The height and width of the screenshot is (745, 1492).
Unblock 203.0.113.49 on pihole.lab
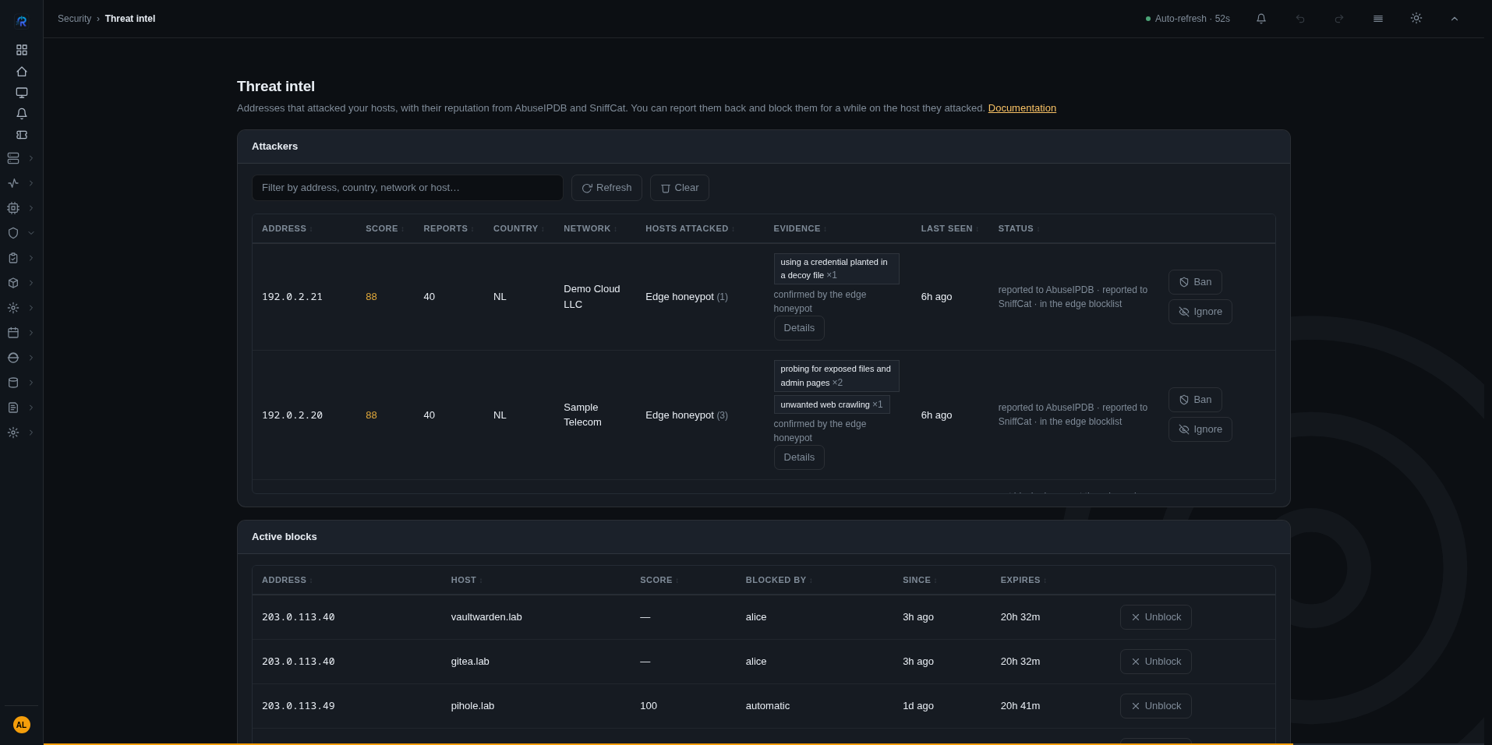coord(1155,706)
